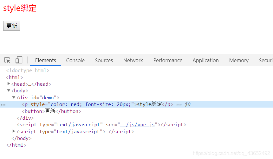This screenshot has width=273, height=159.
Task: Expand the head element node
Action: tap(9, 84)
